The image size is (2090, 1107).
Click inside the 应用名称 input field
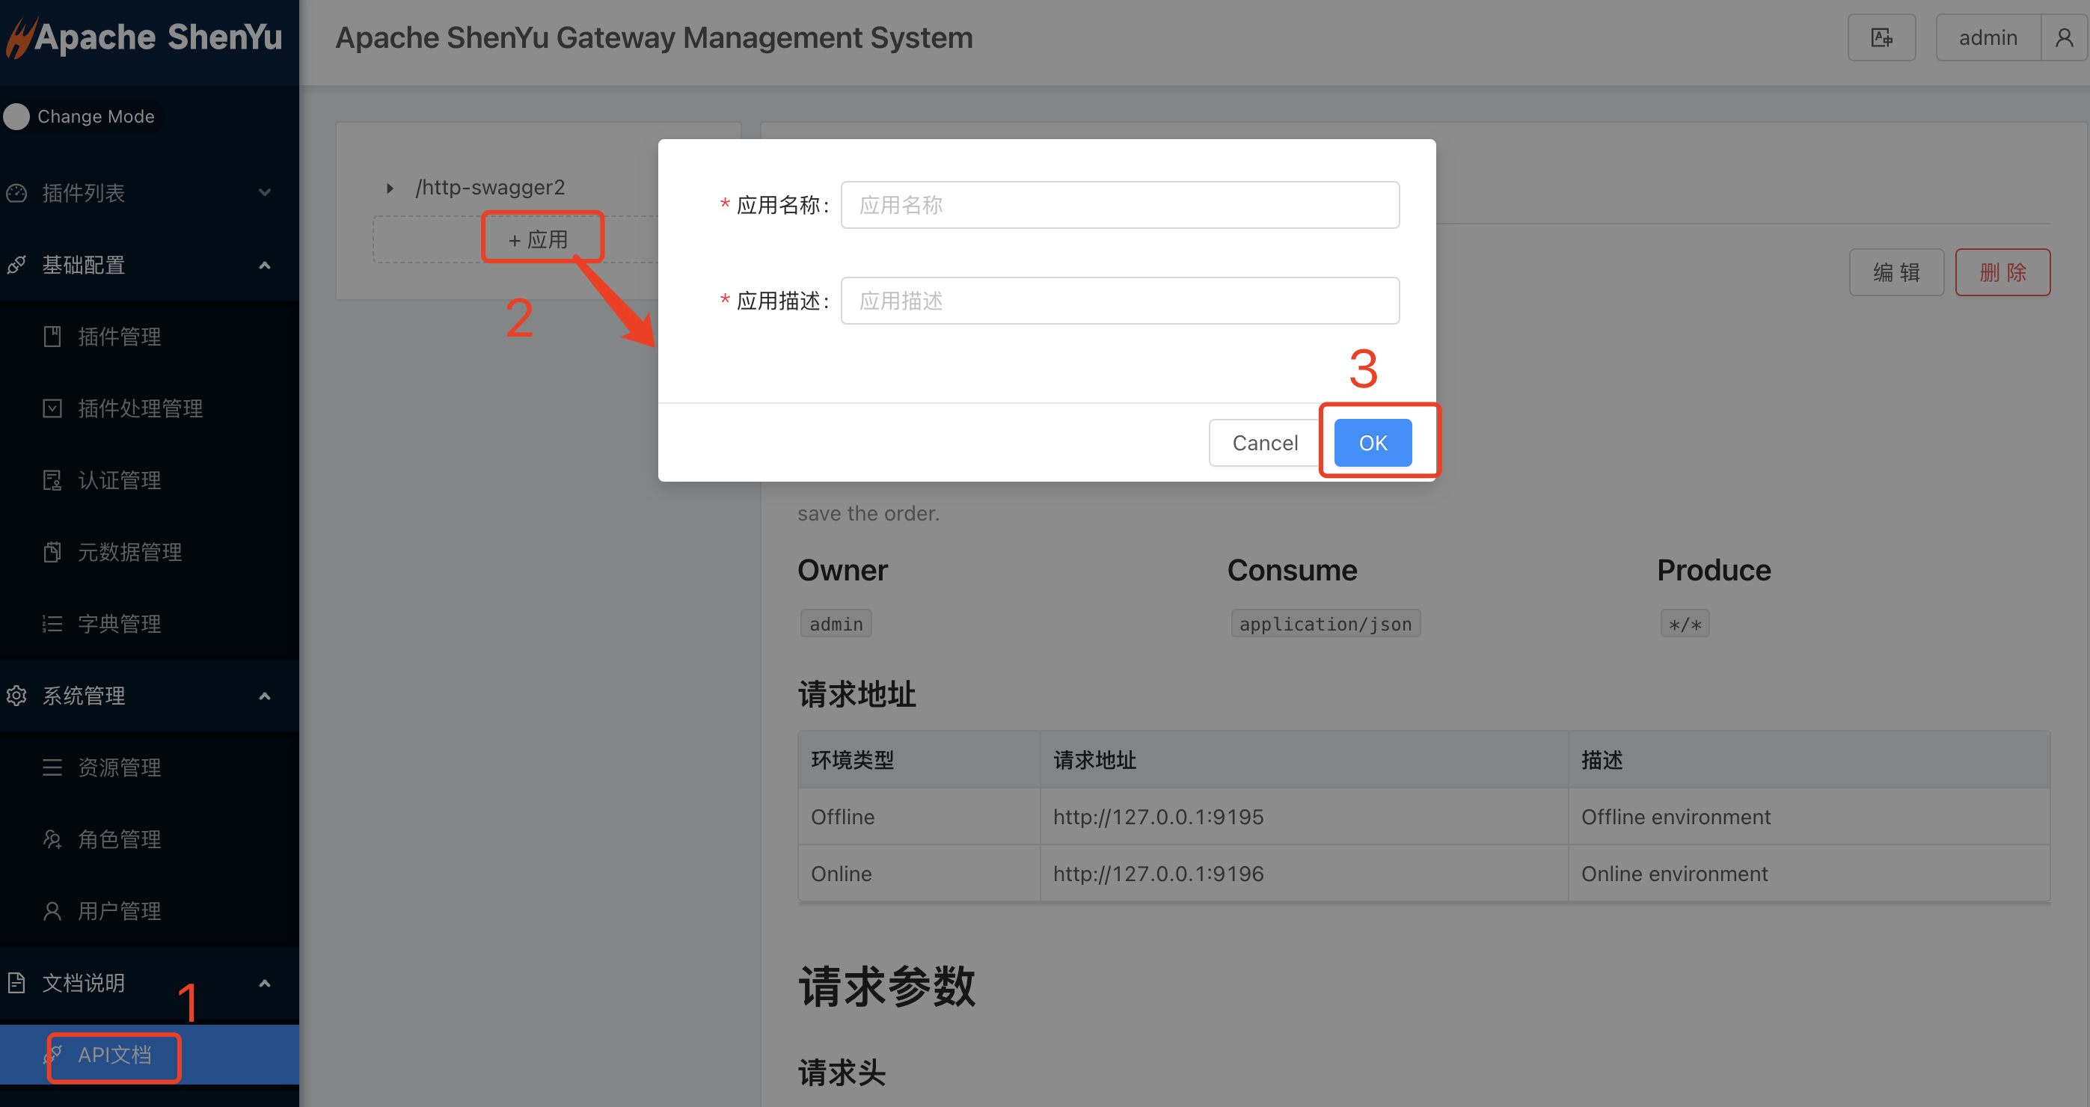1120,204
